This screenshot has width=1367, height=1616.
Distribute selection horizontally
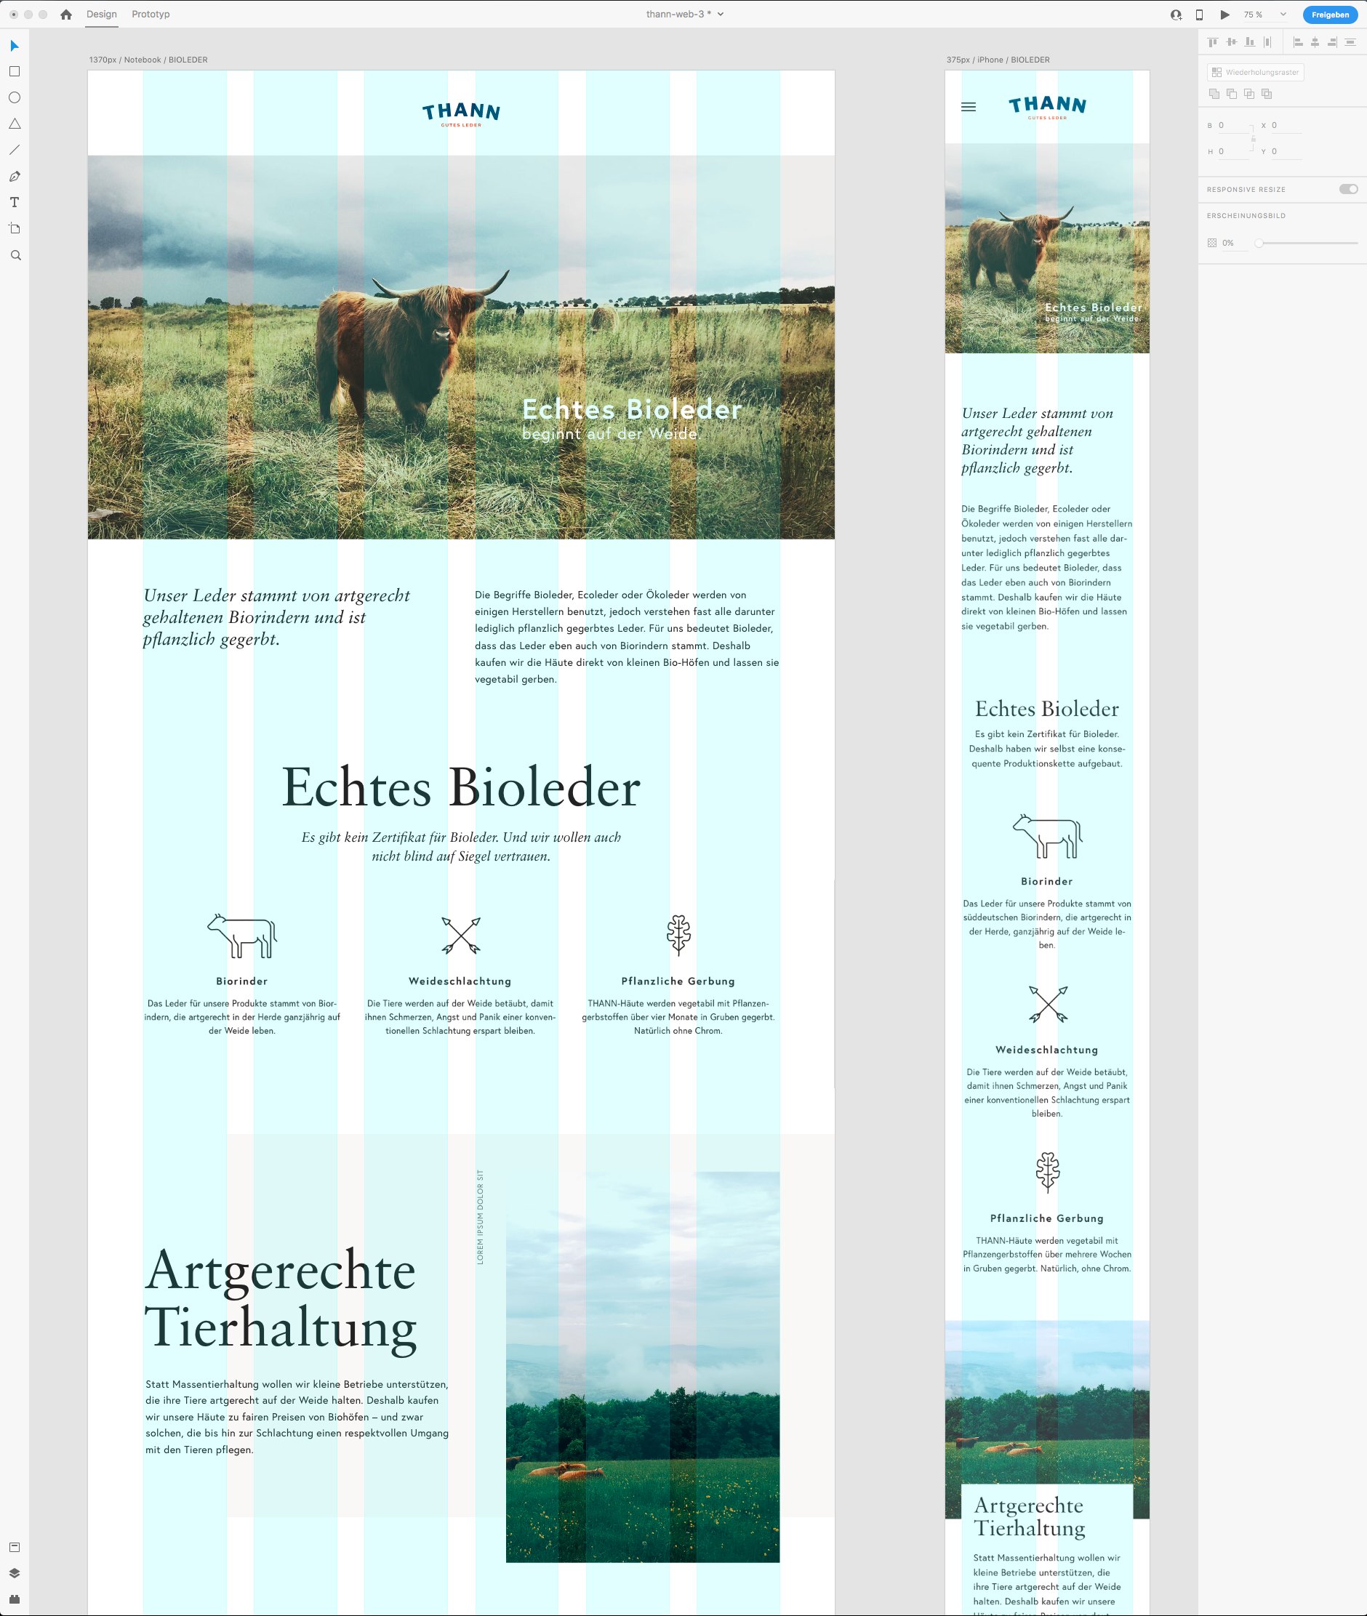pyautogui.click(x=1268, y=42)
